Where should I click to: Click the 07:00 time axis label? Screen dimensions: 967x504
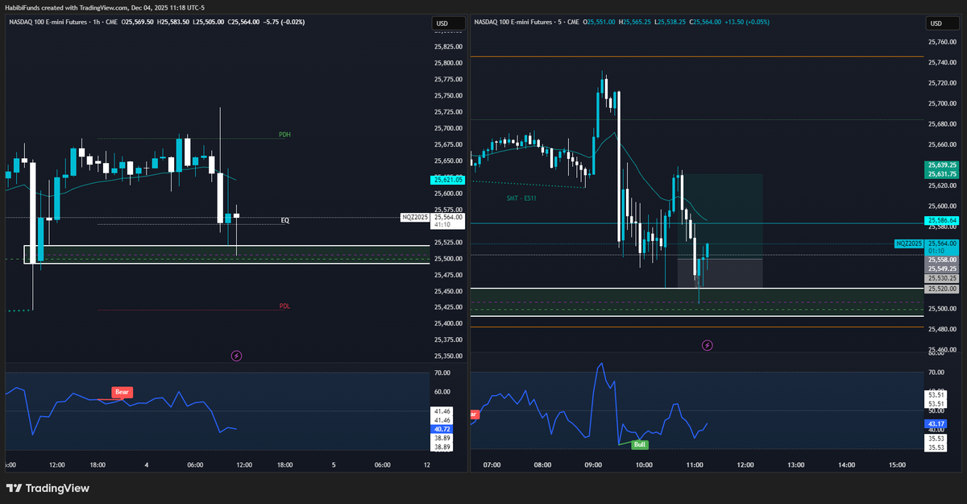(492, 465)
